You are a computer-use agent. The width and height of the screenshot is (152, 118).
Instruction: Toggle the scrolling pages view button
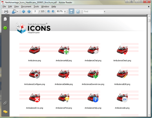point(71,12)
